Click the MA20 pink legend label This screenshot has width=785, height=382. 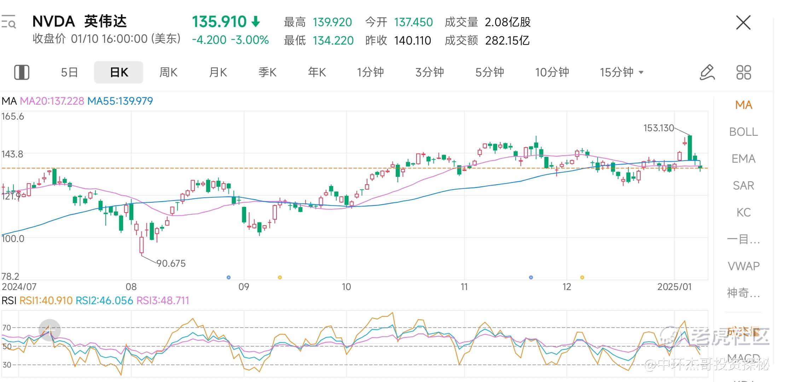pos(52,101)
